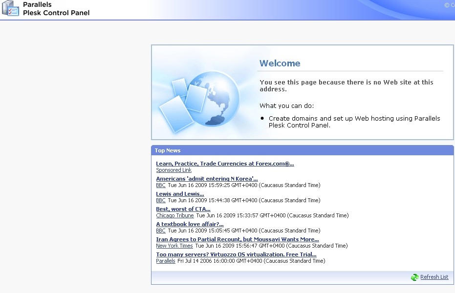Click the Refresh List link
Viewport: 455px width, 293px height.
point(434,277)
